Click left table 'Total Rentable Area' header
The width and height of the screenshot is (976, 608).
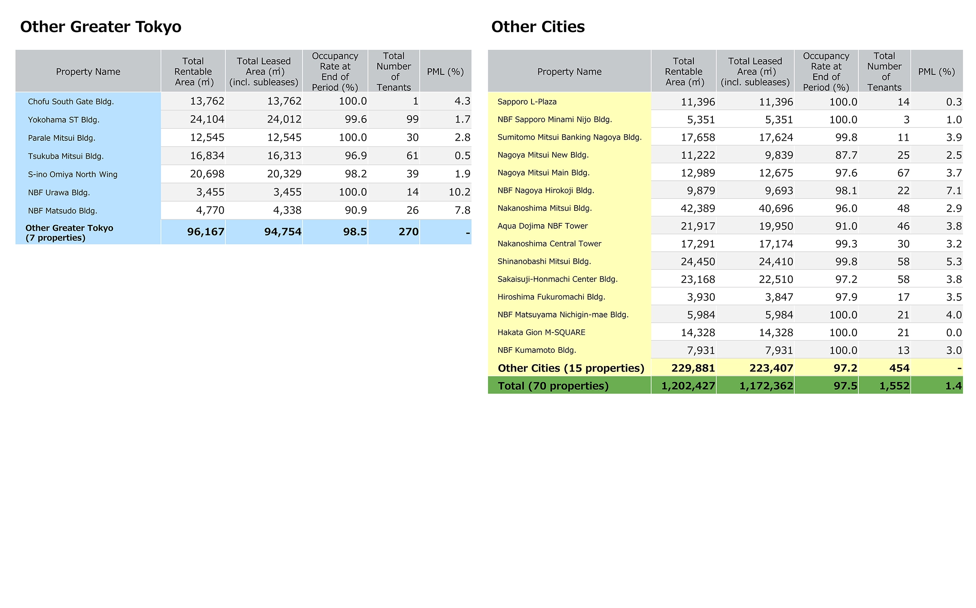pyautogui.click(x=193, y=72)
